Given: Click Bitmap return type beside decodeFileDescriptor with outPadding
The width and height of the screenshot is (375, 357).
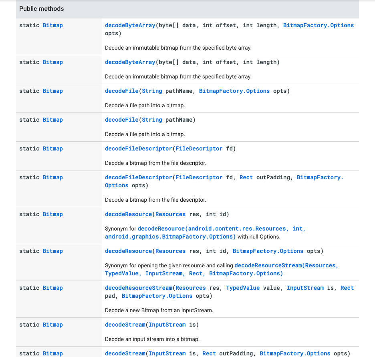Looking at the screenshot, I should point(52,178).
